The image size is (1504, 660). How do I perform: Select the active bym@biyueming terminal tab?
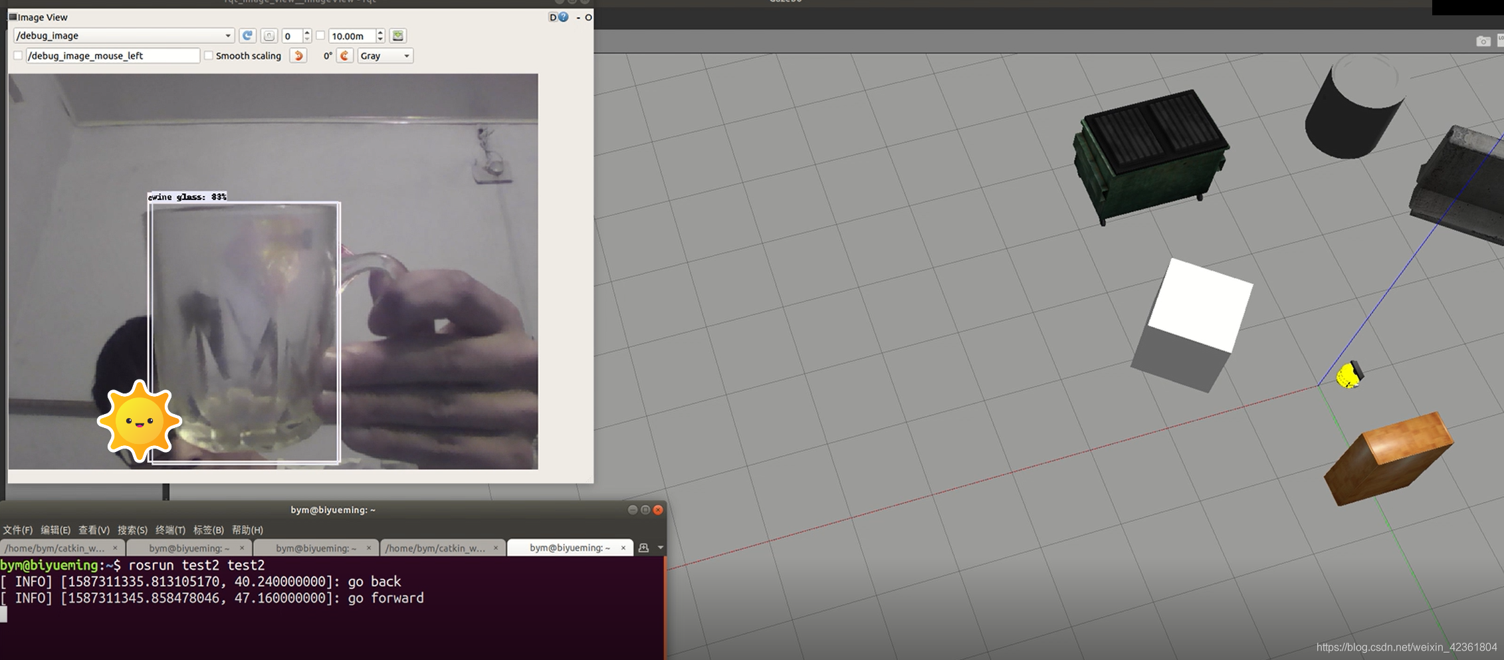pyautogui.click(x=569, y=548)
